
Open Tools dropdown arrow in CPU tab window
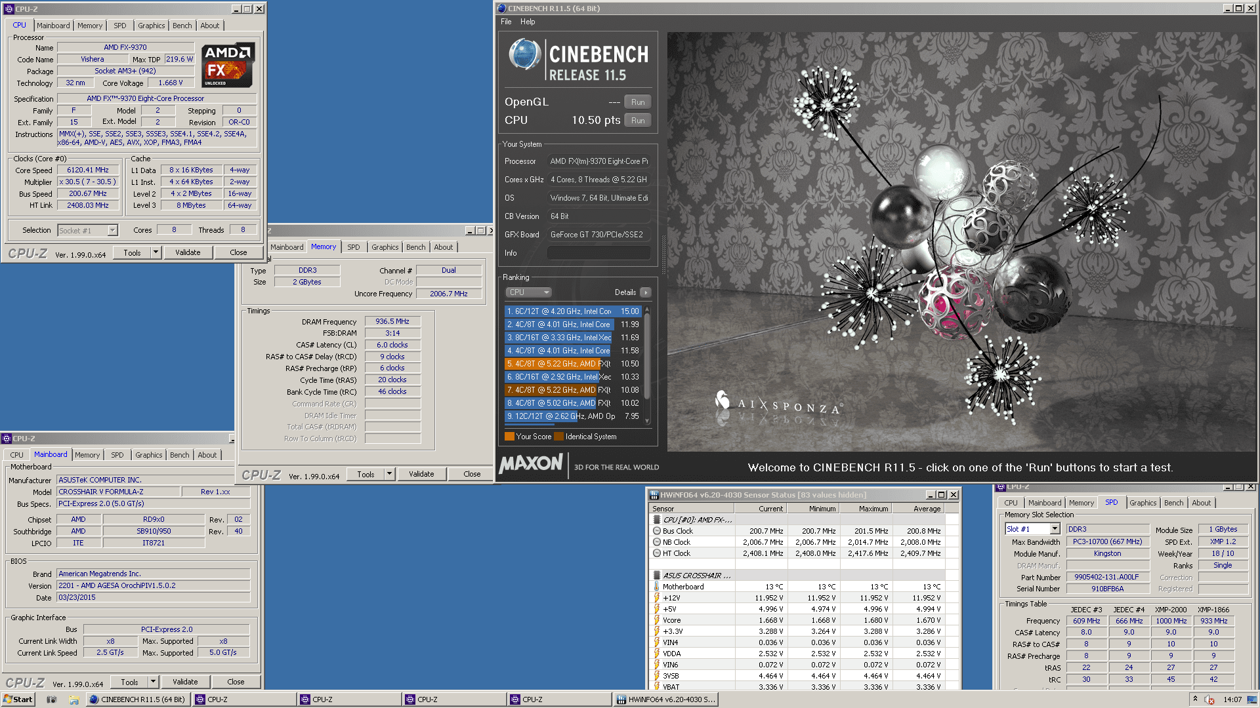coord(156,252)
